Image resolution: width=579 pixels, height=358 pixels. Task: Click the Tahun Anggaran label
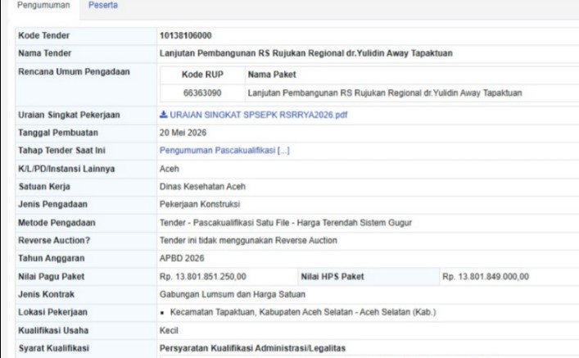pos(52,258)
